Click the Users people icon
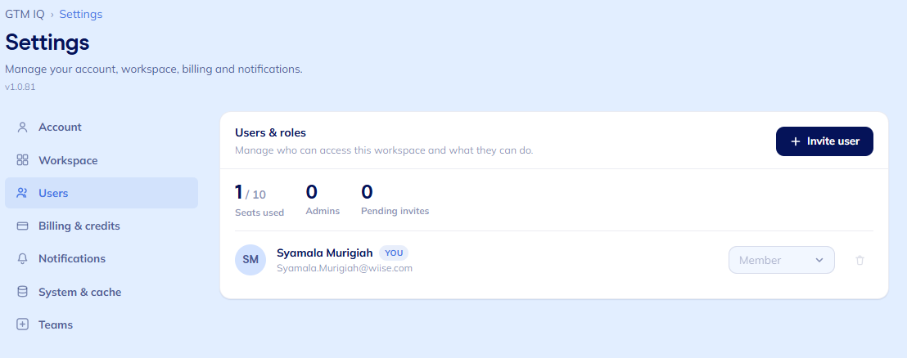This screenshot has height=358, width=907. pyautogui.click(x=23, y=193)
